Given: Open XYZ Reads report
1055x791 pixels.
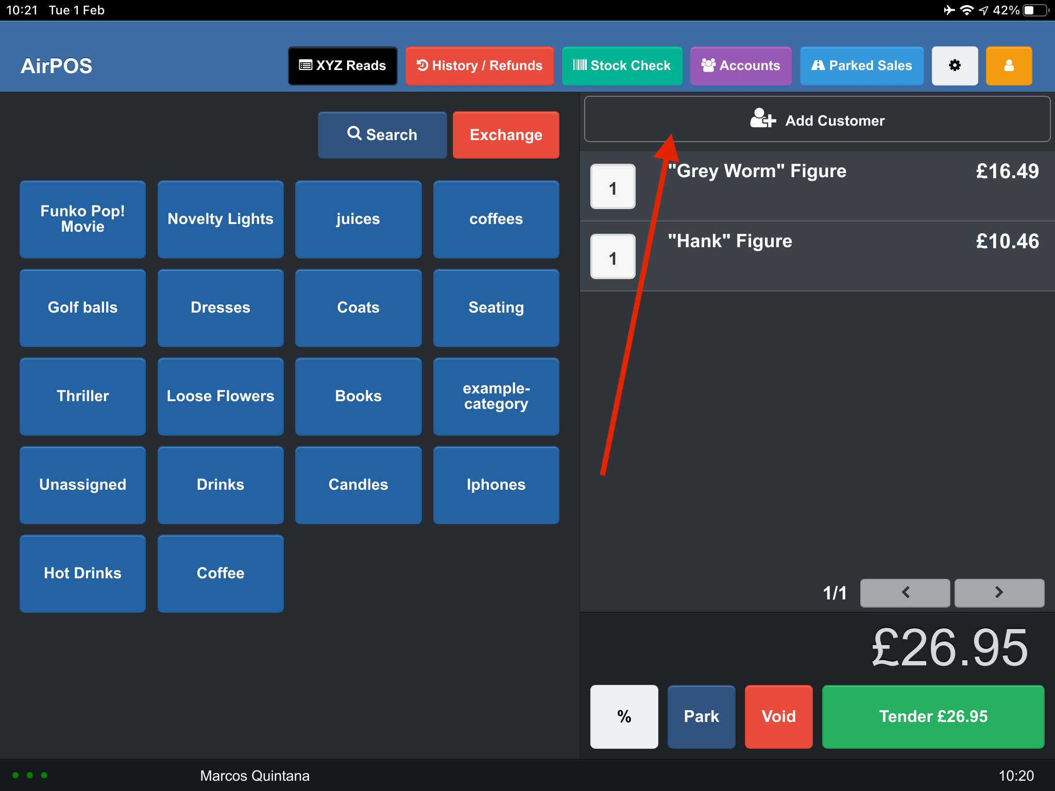Looking at the screenshot, I should tap(343, 65).
